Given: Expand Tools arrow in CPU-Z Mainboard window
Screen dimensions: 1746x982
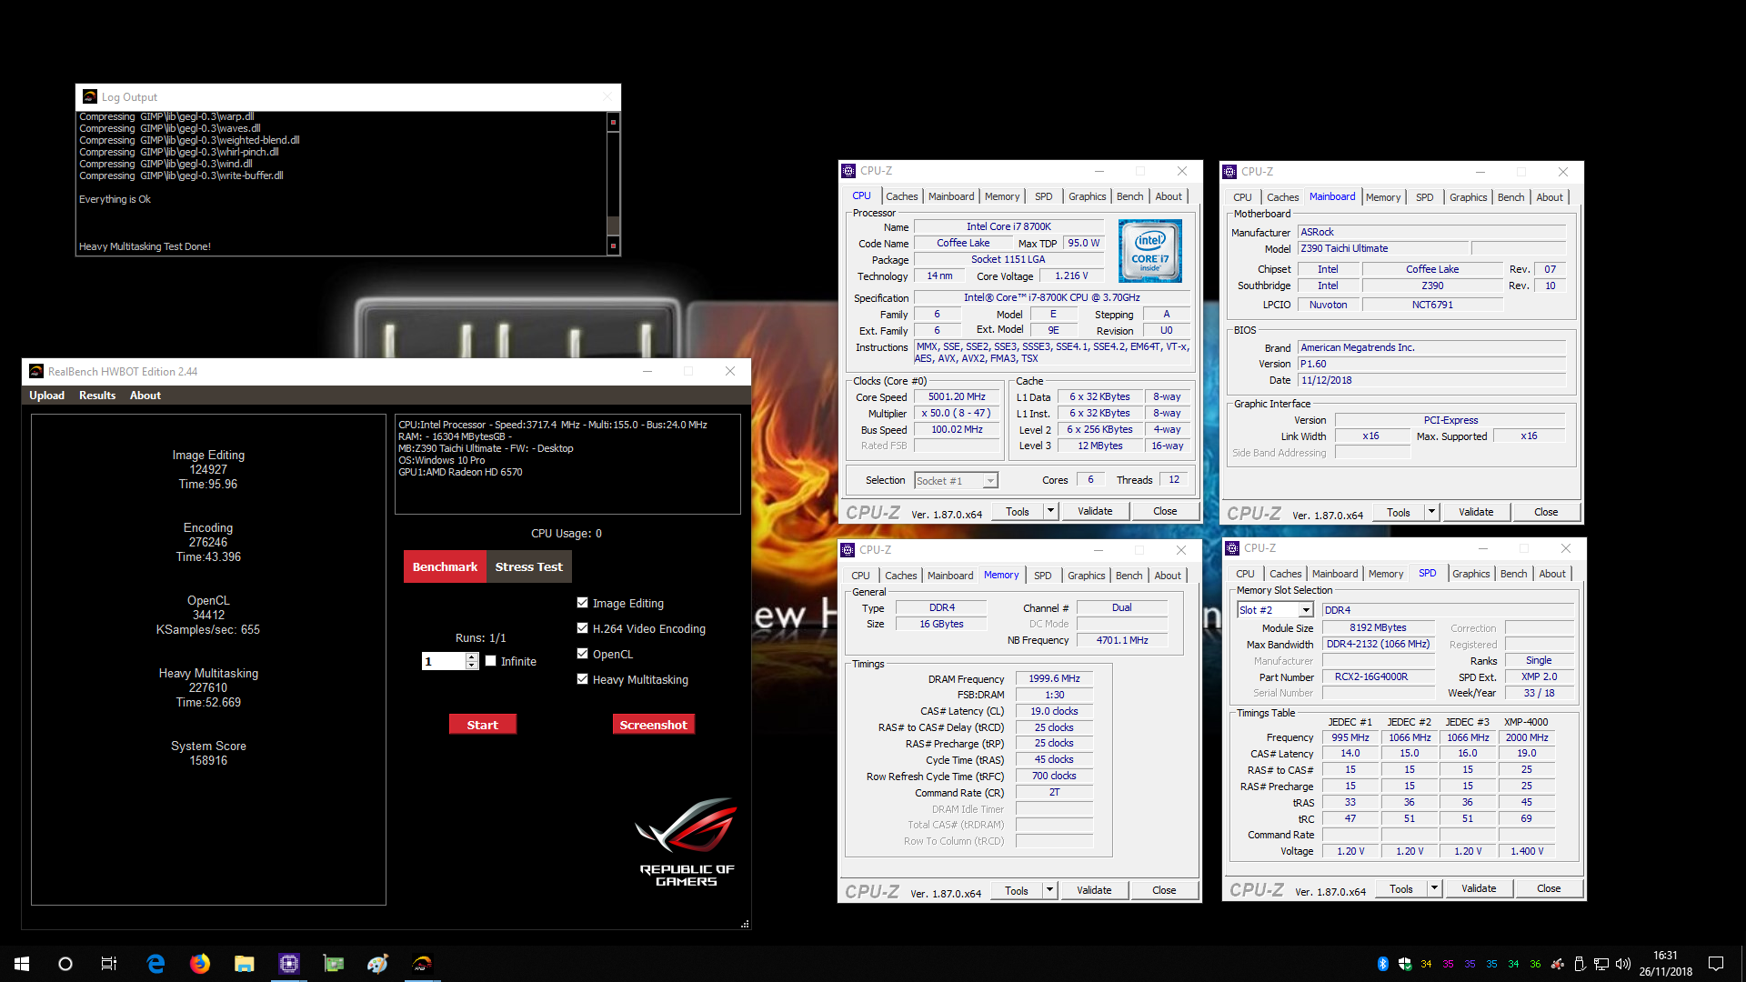Looking at the screenshot, I should 1431,512.
